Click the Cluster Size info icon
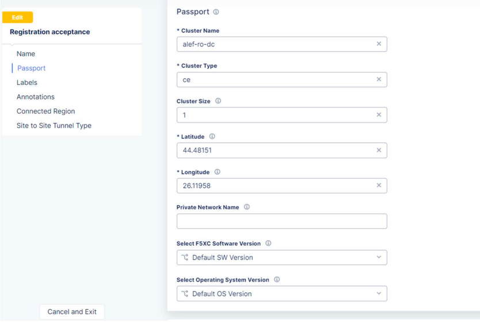The height and width of the screenshot is (323, 480). [x=218, y=101]
